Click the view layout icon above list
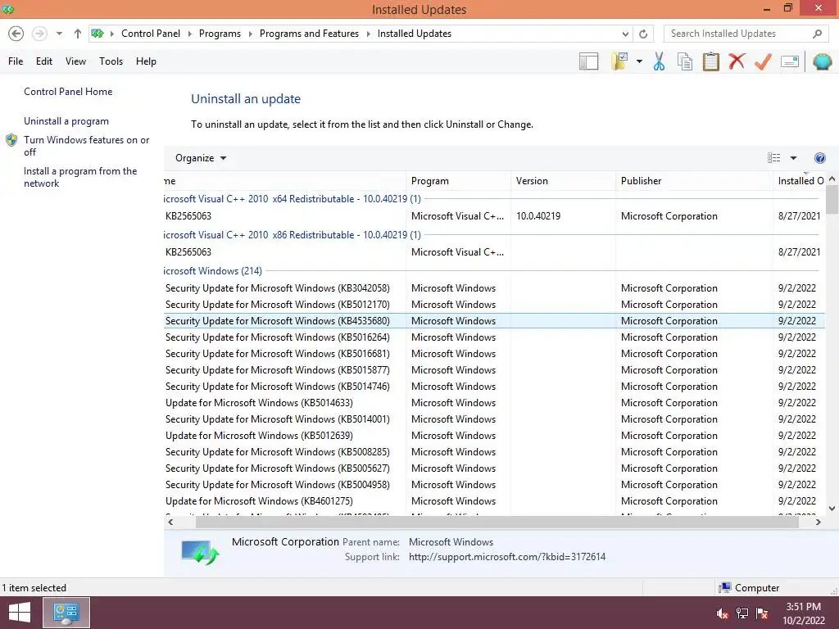The image size is (839, 629). 773,158
